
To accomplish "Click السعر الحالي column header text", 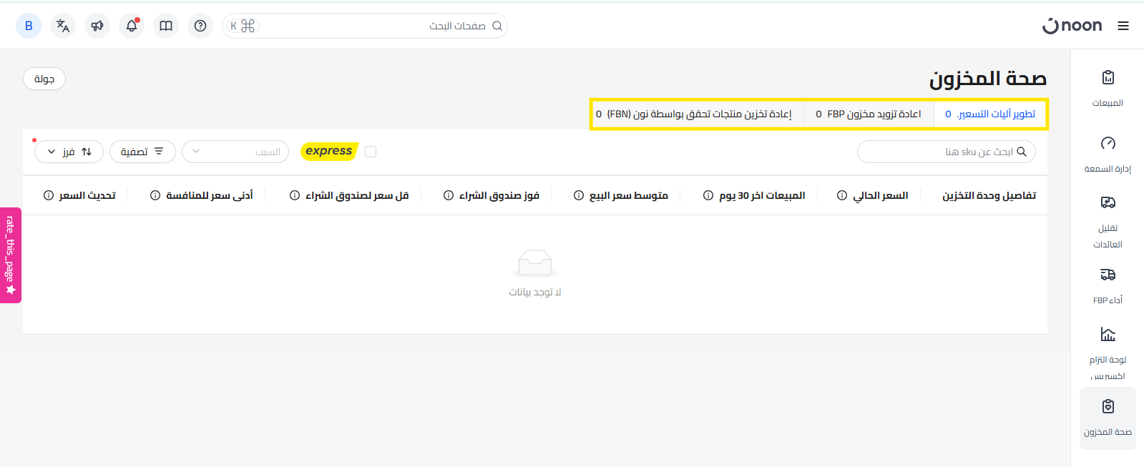I will (x=880, y=195).
